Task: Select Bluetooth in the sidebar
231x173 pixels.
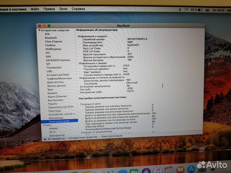Action: click(x=51, y=38)
